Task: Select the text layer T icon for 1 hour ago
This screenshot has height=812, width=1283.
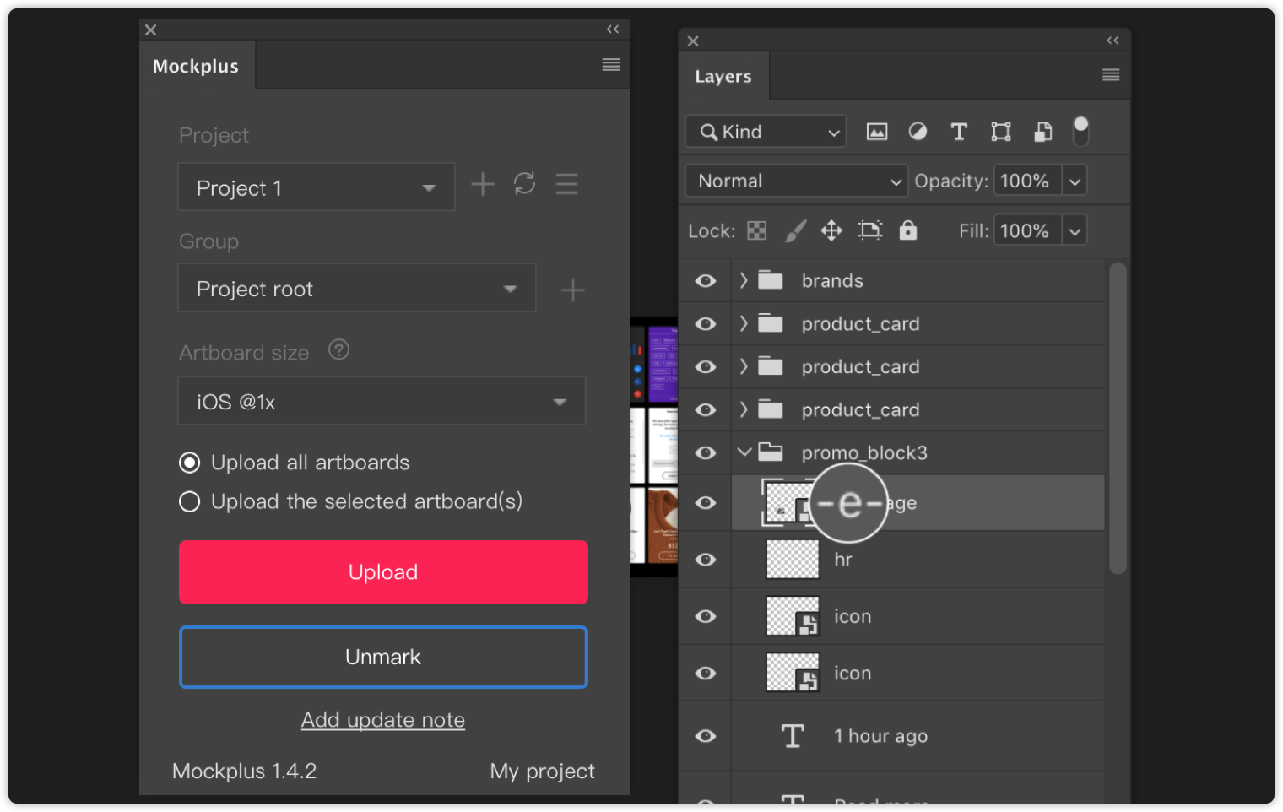Action: (x=793, y=736)
